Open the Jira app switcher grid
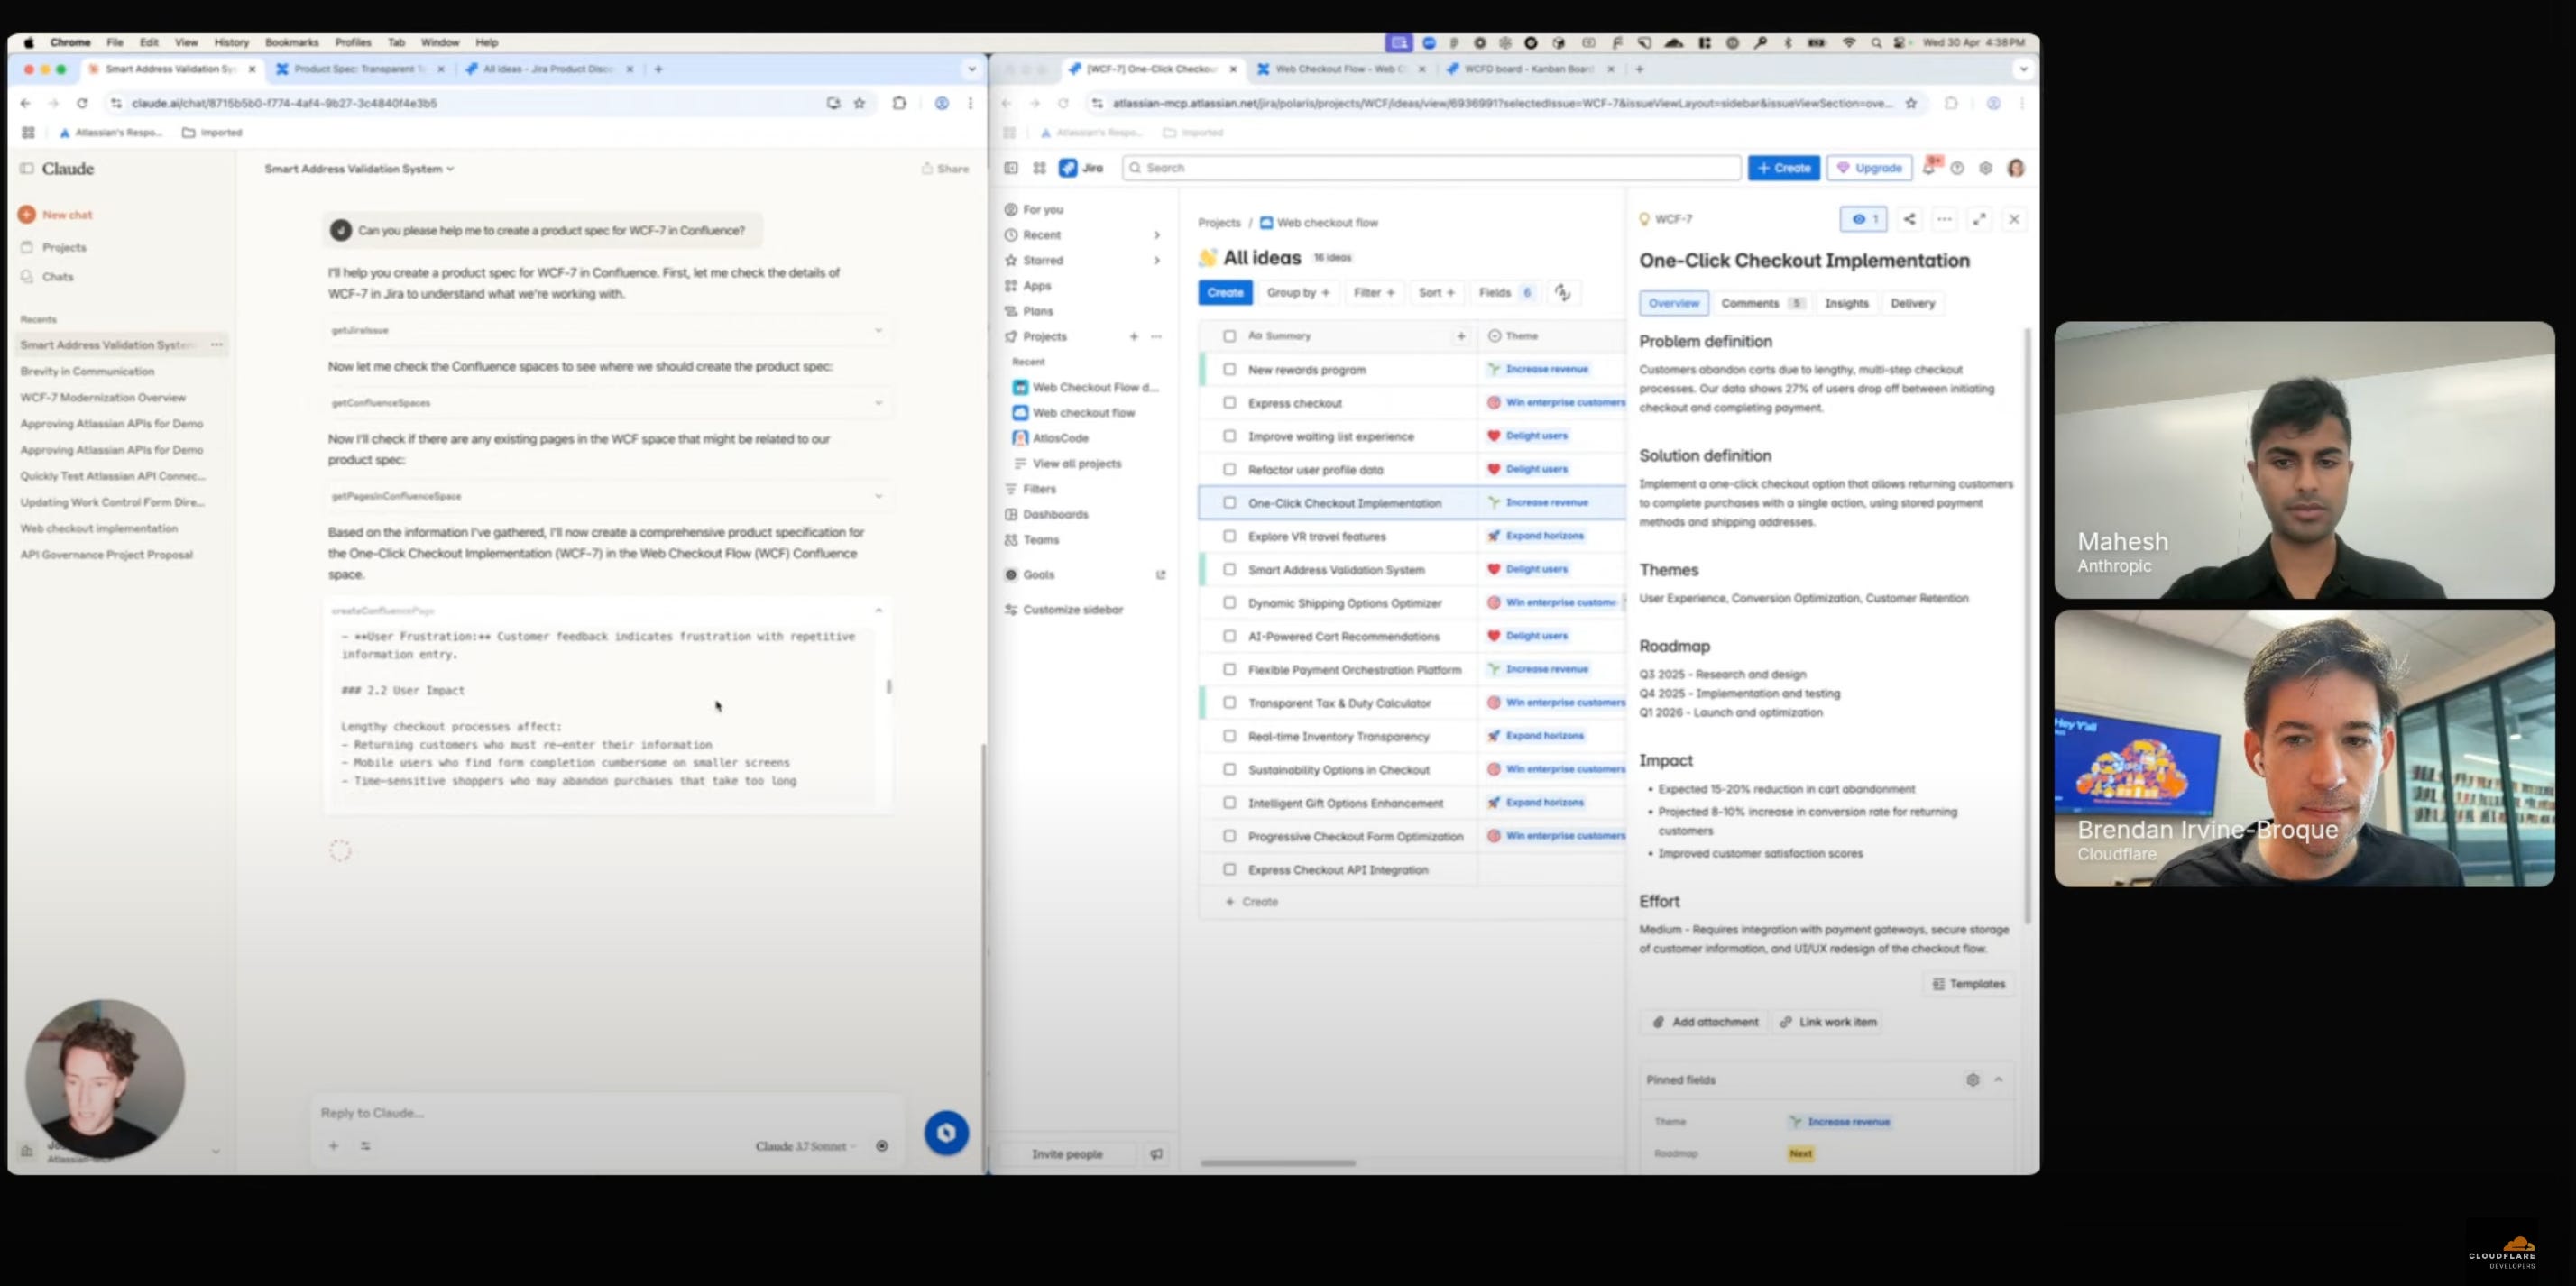The image size is (2576, 1286). point(1039,168)
